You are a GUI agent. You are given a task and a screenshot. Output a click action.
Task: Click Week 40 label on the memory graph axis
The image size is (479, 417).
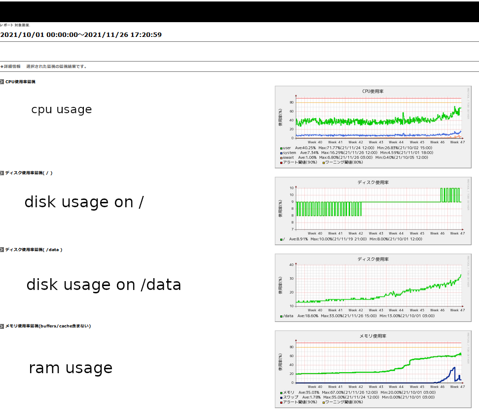click(x=315, y=387)
